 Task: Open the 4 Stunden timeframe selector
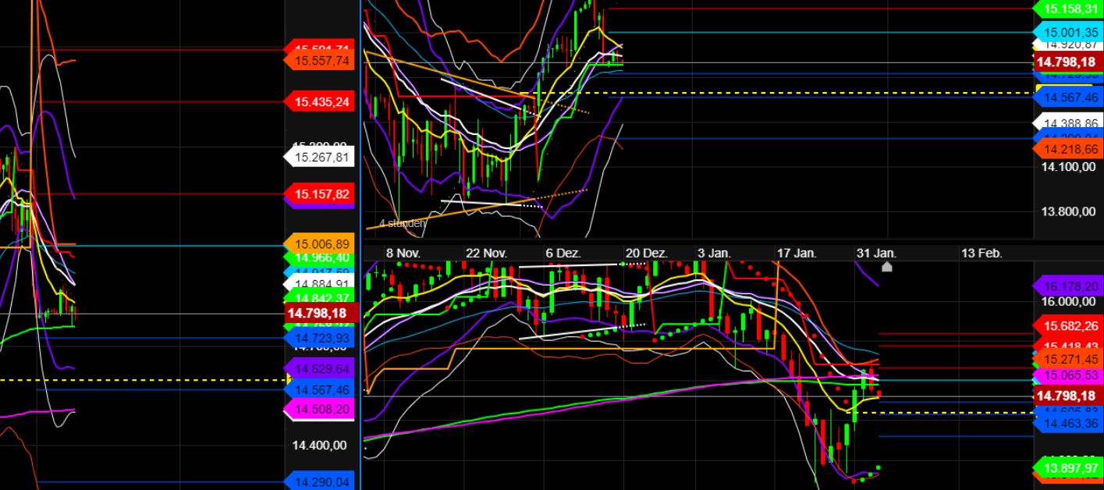(x=403, y=224)
